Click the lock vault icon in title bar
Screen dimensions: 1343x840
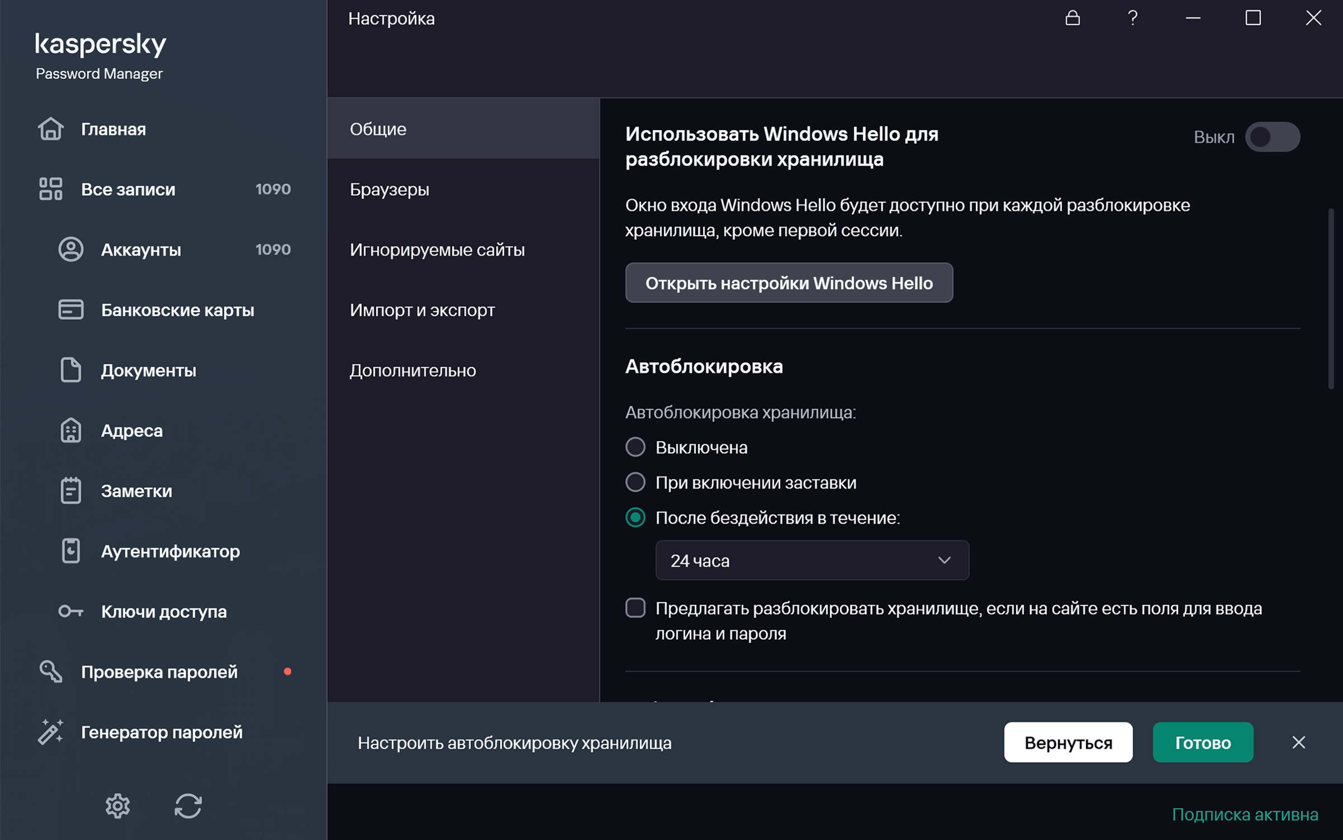coord(1072,18)
